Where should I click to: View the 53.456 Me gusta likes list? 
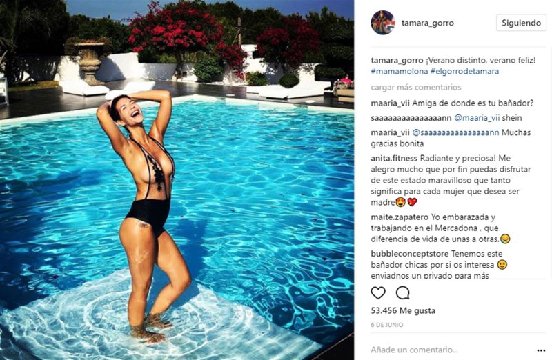coord(403,311)
